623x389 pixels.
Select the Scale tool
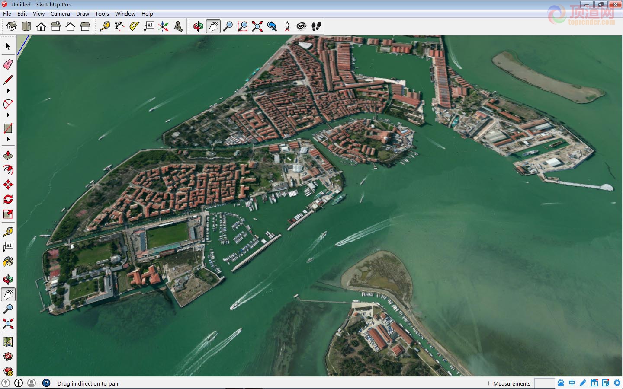[x=8, y=214]
